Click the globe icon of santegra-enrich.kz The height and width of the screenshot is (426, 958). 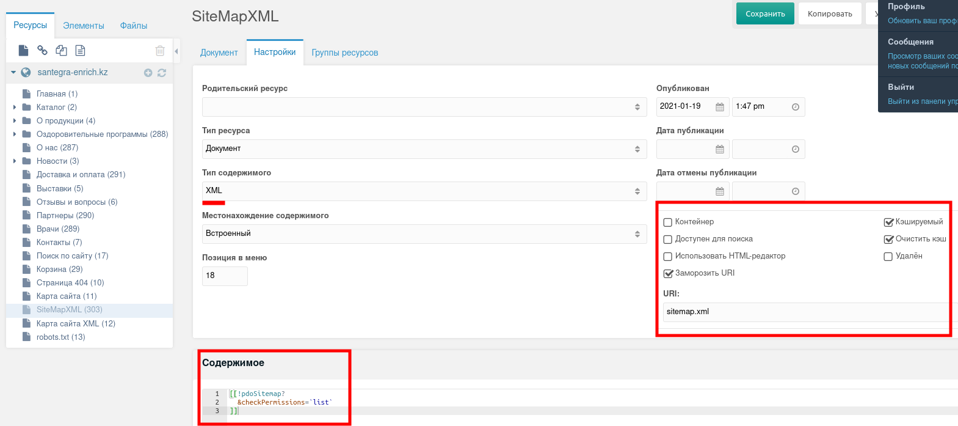coord(26,72)
